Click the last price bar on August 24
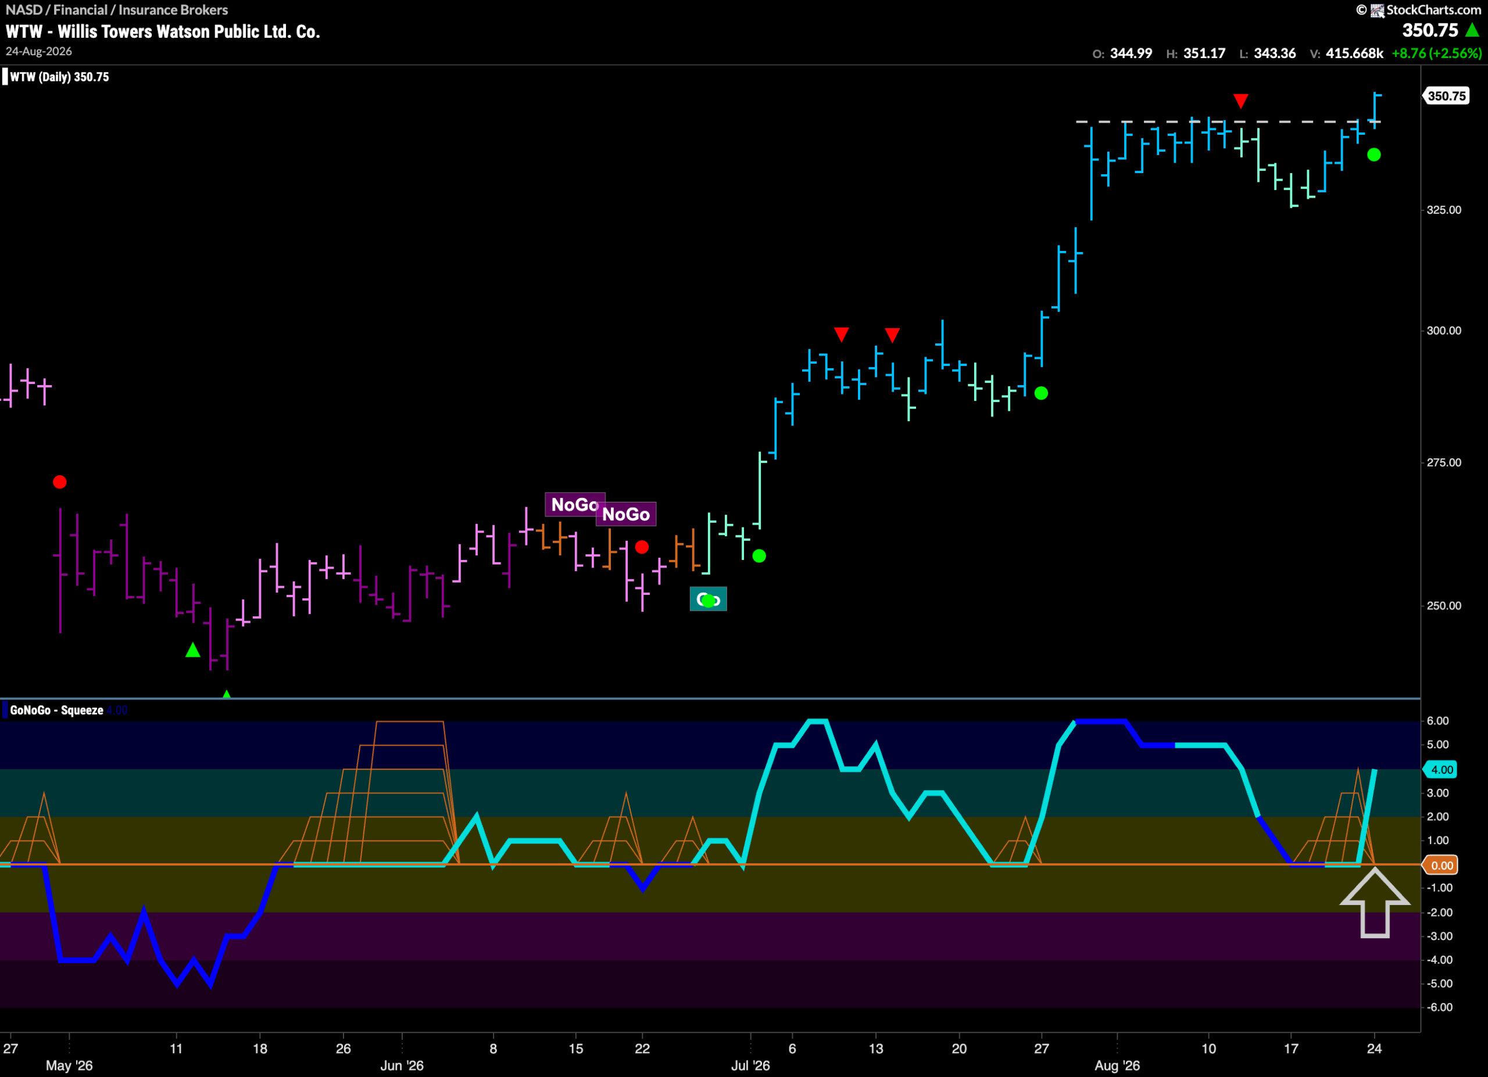This screenshot has height=1077, width=1488. click(x=1375, y=110)
